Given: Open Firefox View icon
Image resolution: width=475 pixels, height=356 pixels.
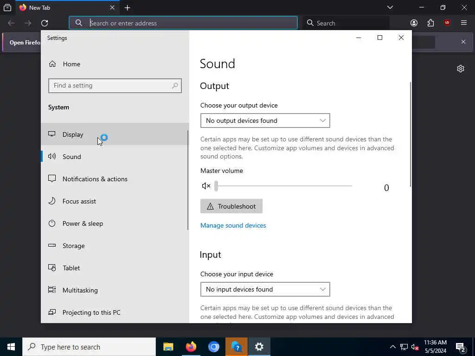Looking at the screenshot, I should point(7,7).
